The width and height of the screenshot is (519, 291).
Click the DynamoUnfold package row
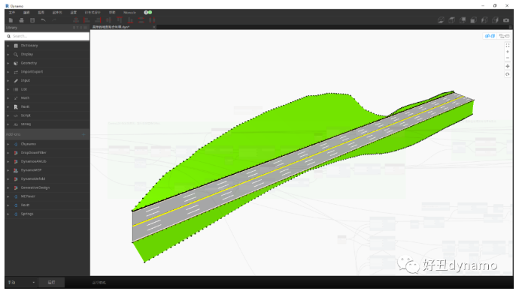pyautogui.click(x=47, y=179)
